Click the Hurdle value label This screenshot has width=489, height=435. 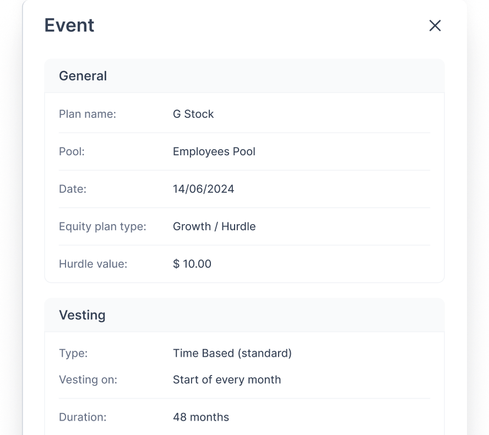click(93, 264)
